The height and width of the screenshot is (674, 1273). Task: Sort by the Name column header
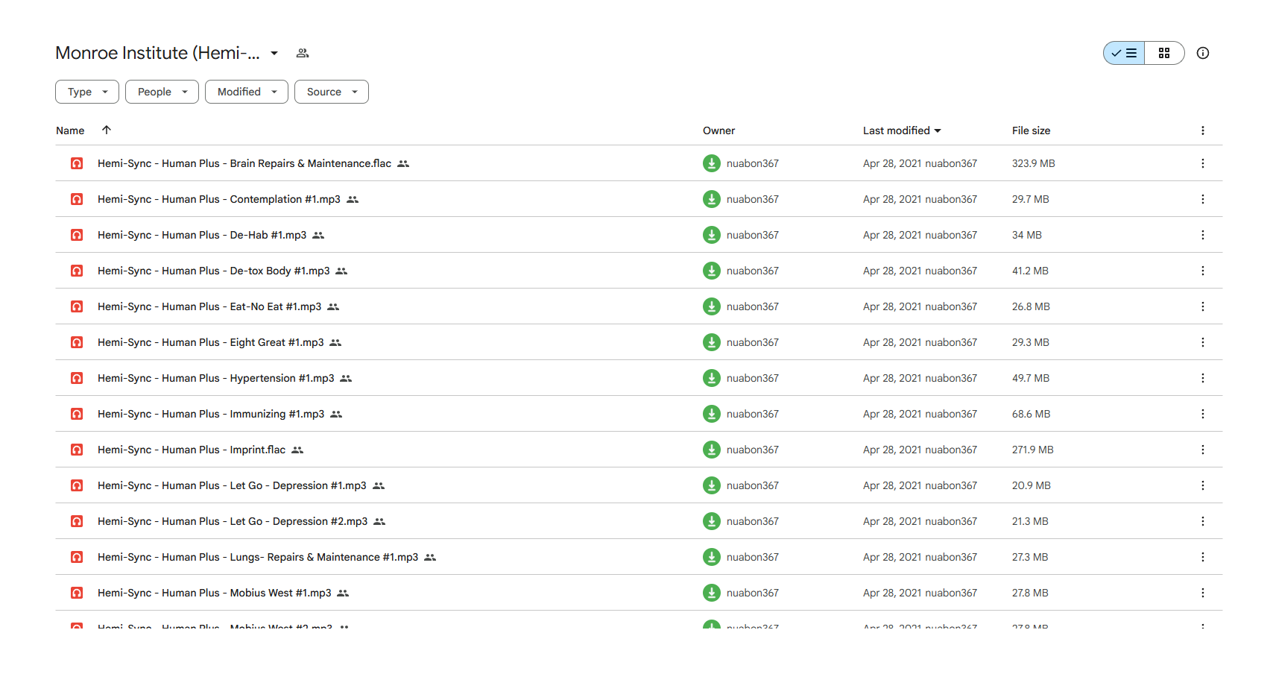coord(70,130)
